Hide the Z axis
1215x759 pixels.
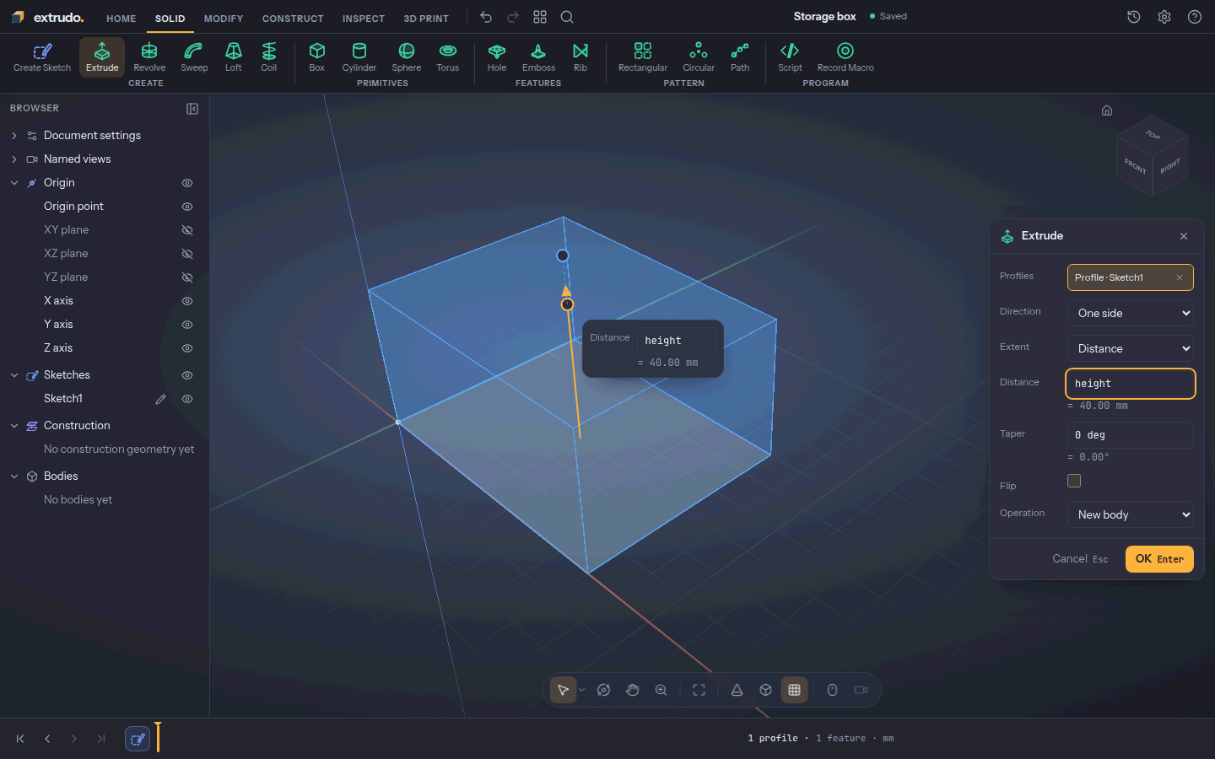[187, 348]
